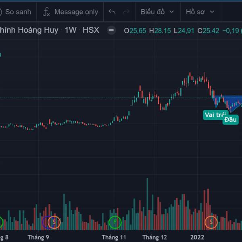Click the redo arrow icon

[126, 12]
